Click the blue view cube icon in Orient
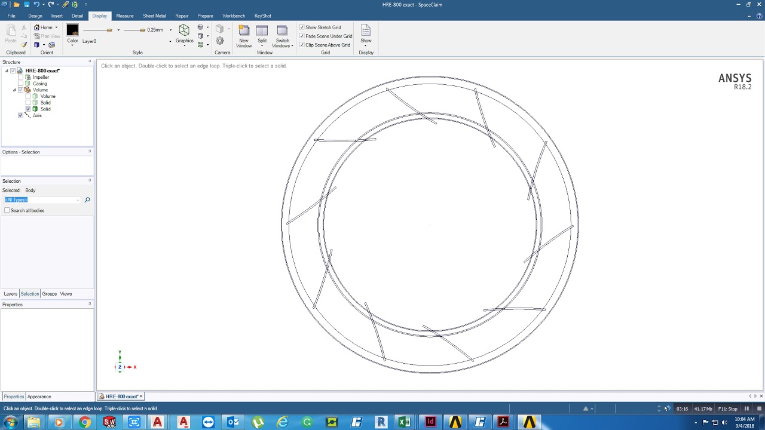The width and height of the screenshot is (765, 430). pos(36,45)
